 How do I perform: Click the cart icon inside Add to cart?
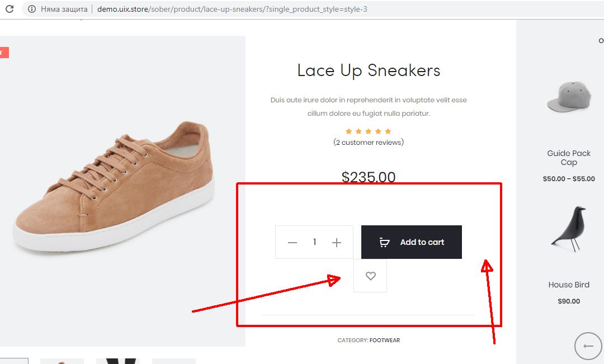click(384, 243)
